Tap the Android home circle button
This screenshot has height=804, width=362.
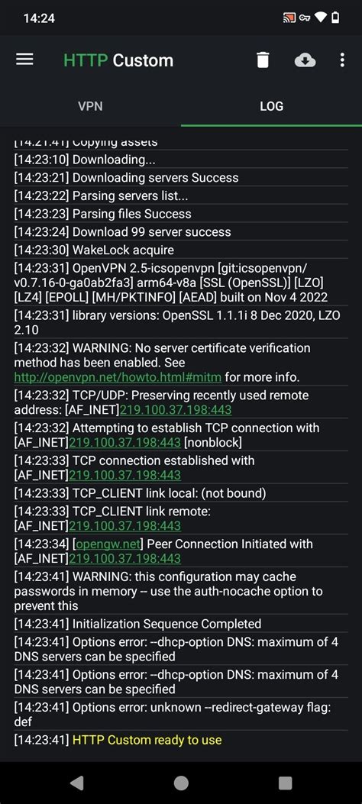(181, 783)
